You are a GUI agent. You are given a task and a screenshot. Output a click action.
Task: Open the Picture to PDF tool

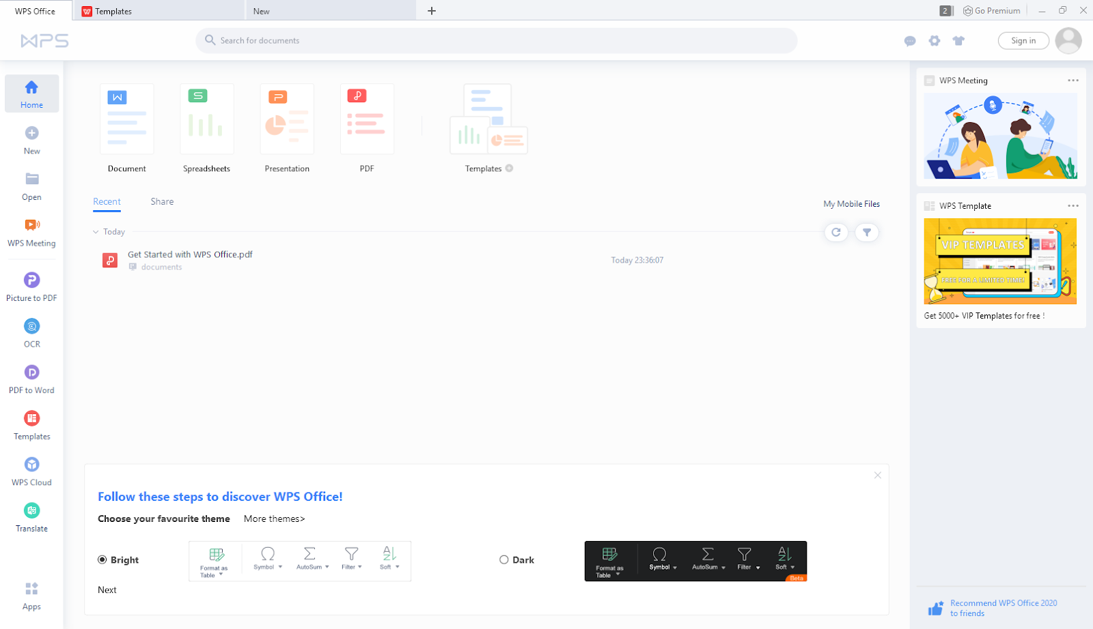point(31,287)
